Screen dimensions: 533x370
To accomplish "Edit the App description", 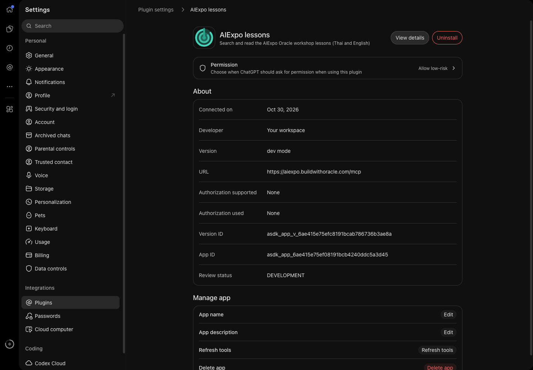I will click(x=448, y=332).
